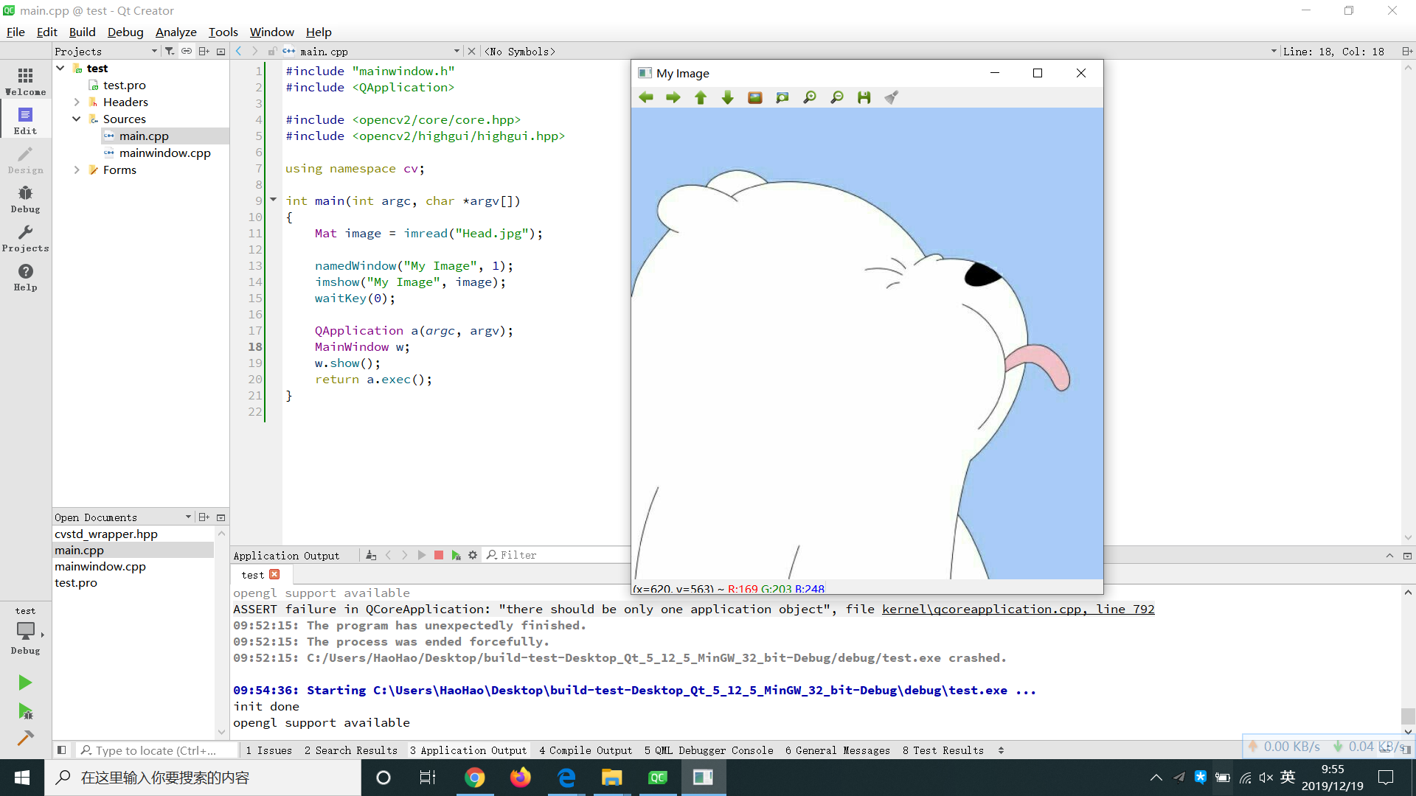
Task: Toggle the left sidebar visibility button
Action: point(62,750)
